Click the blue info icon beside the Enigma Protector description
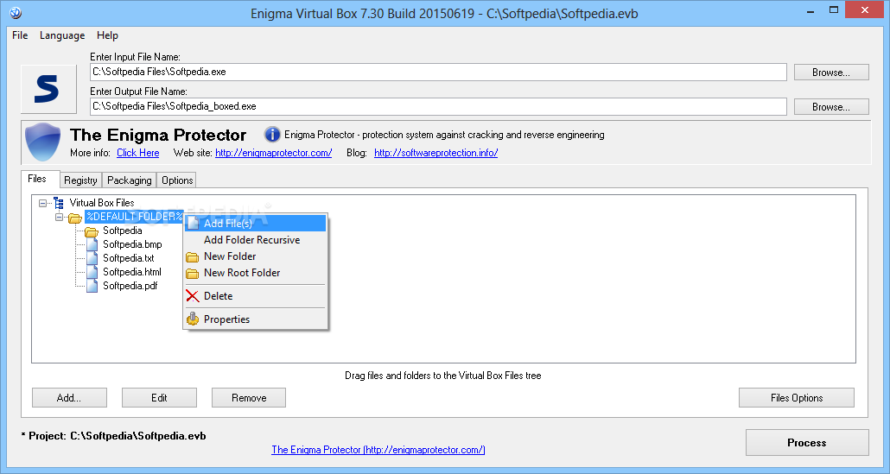Screen dimensions: 890x474 coord(272,135)
